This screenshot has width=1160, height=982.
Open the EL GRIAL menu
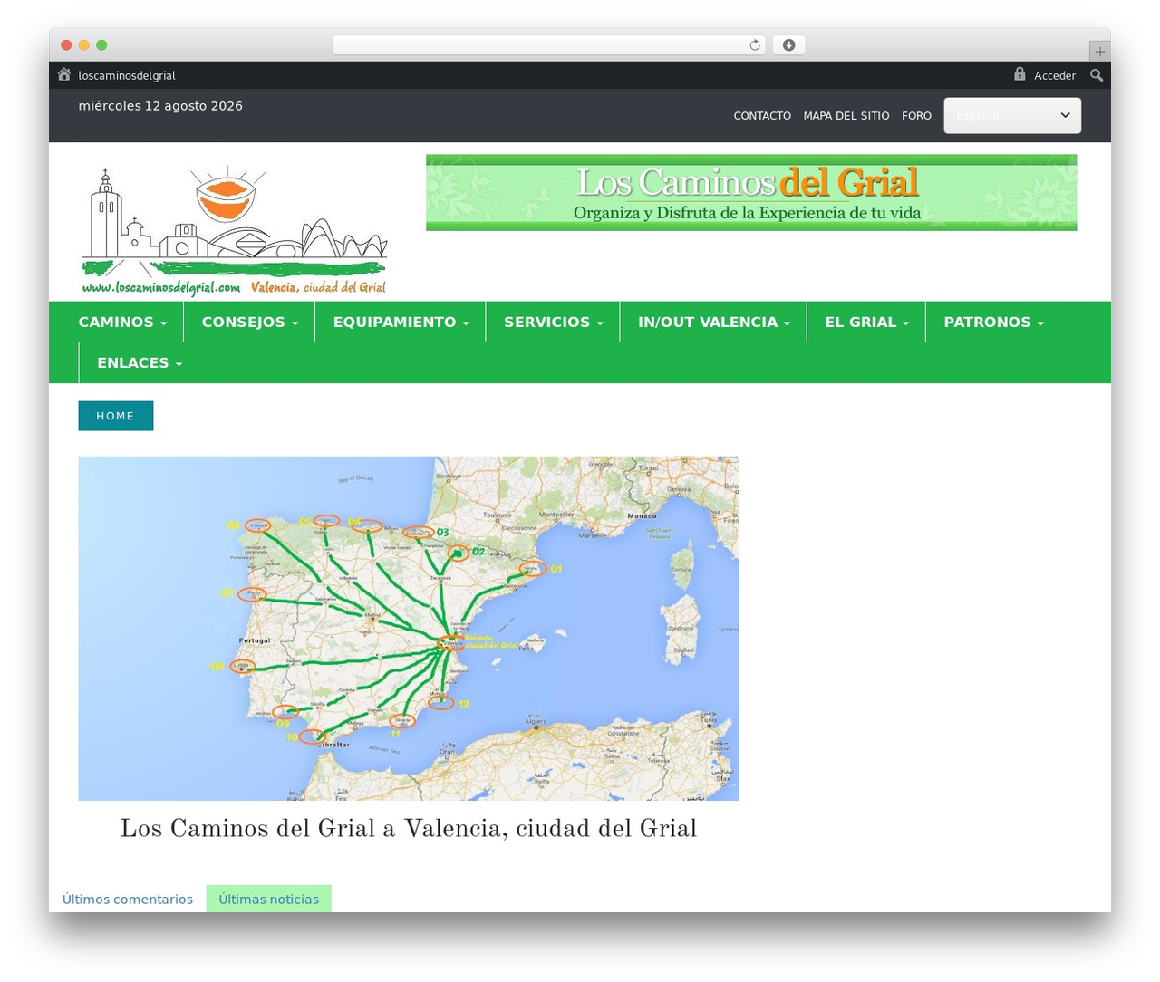pos(866,322)
